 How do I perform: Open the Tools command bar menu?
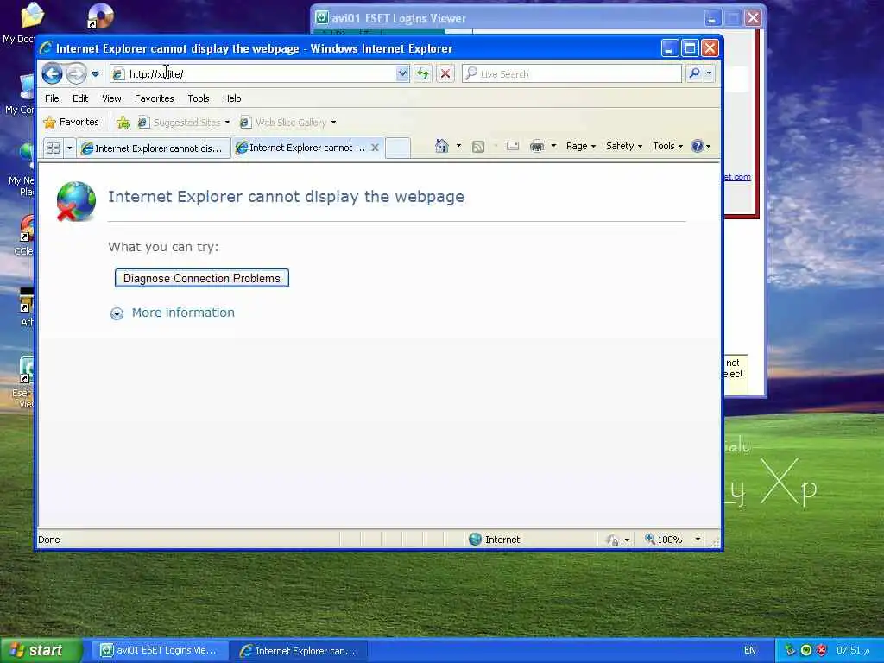coord(668,146)
